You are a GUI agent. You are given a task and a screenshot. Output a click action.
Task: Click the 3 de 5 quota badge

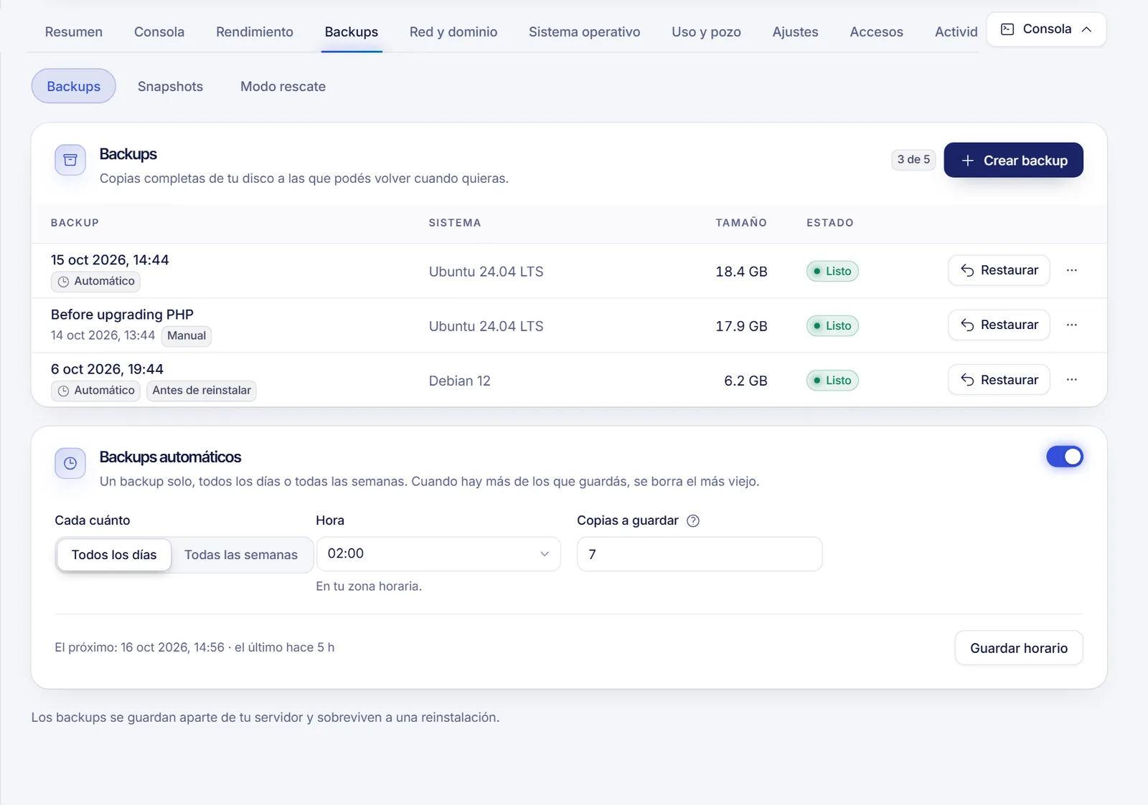pyautogui.click(x=913, y=160)
